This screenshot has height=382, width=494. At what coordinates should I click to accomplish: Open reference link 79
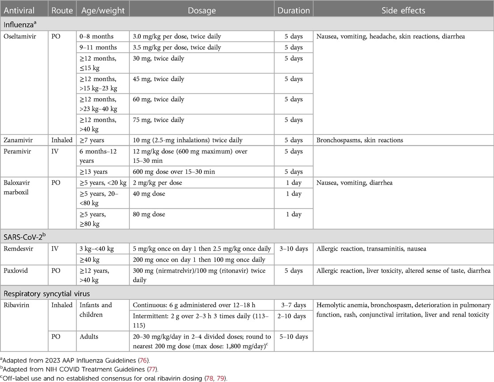[x=220, y=378]
